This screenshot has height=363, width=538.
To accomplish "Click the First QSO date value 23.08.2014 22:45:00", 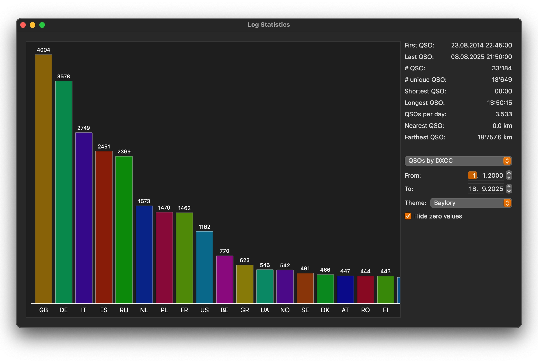I will point(481,45).
